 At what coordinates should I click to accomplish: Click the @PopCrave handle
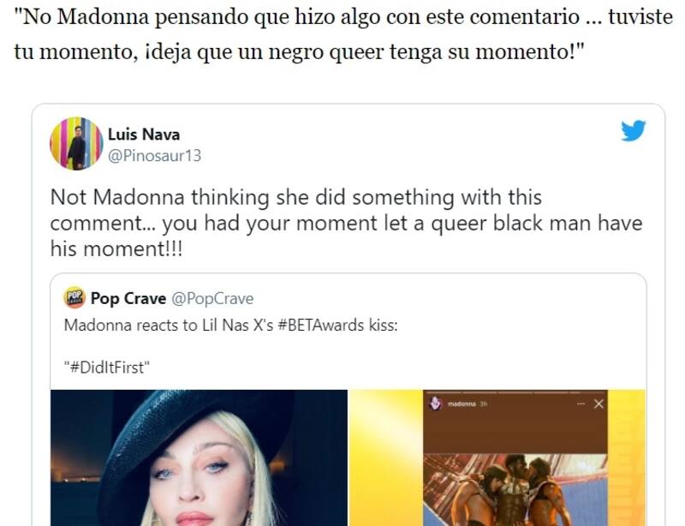pos(212,298)
